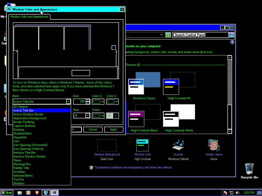Image resolution: width=262 pixels, height=196 pixels.
Task: Open the Color 2 swatch dropdown
Action: tap(112, 102)
